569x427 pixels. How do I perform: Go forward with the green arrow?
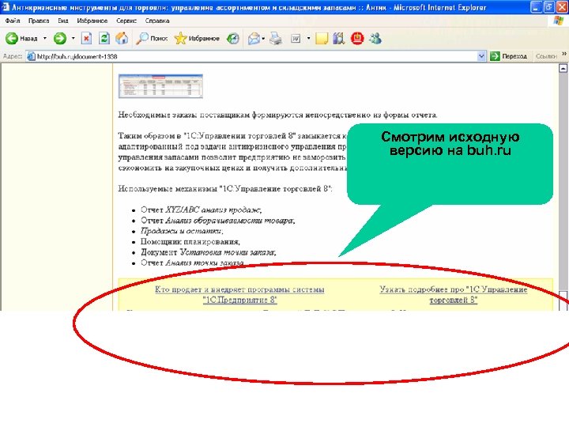tap(60, 38)
